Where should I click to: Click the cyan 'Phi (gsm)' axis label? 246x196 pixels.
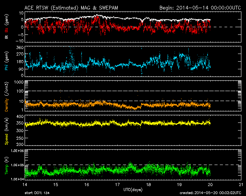click(7, 61)
